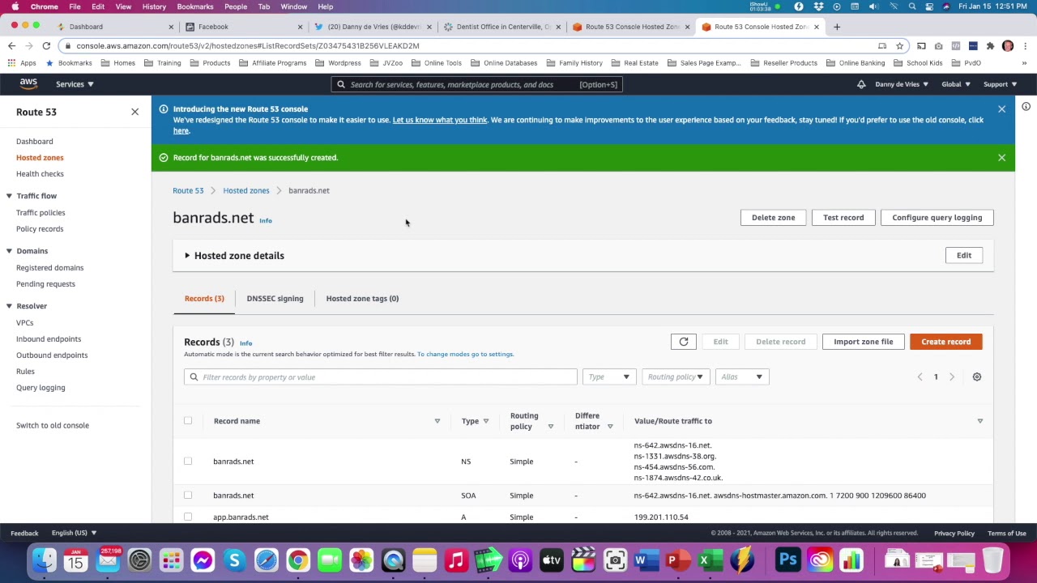Click the AWS logo home icon
This screenshot has height=583, width=1037.
pyautogui.click(x=28, y=83)
